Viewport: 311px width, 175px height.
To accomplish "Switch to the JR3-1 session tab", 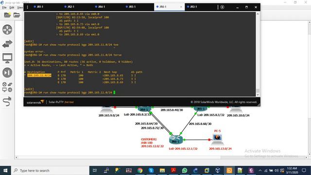I will click(192, 7).
